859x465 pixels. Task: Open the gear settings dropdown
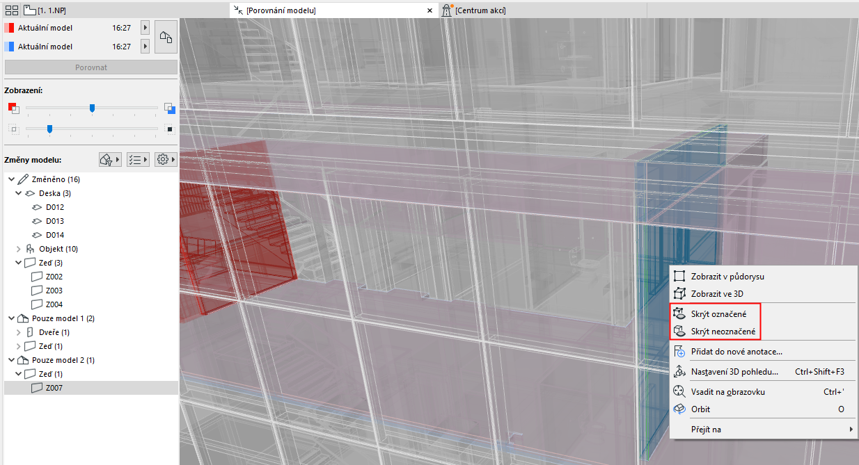(165, 160)
